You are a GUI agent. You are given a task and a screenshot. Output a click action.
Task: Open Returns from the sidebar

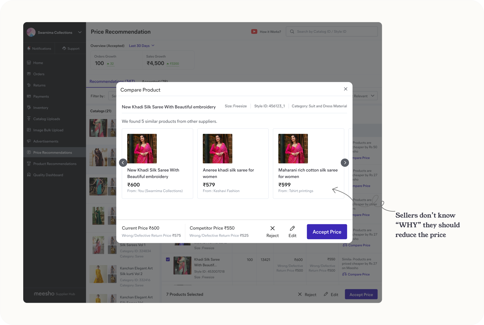pyautogui.click(x=55, y=85)
